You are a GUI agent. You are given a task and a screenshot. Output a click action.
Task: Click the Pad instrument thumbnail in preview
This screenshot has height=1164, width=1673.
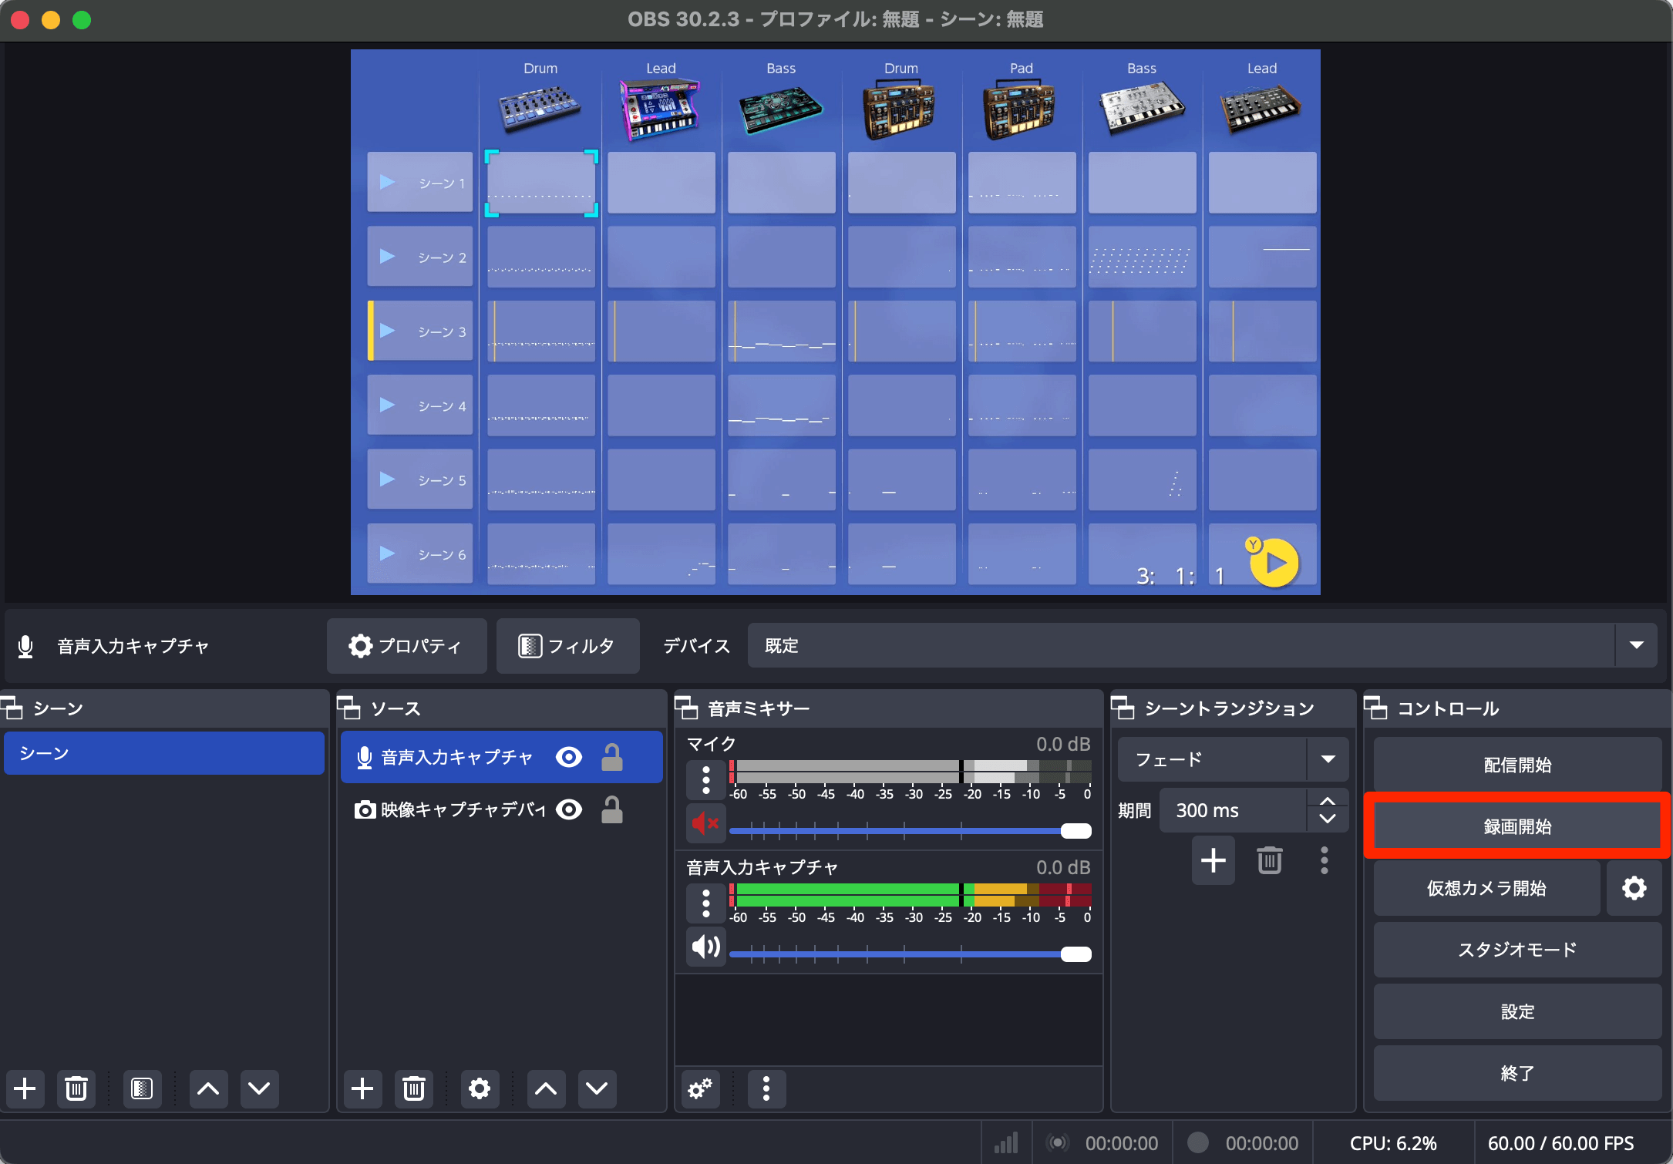[1021, 111]
